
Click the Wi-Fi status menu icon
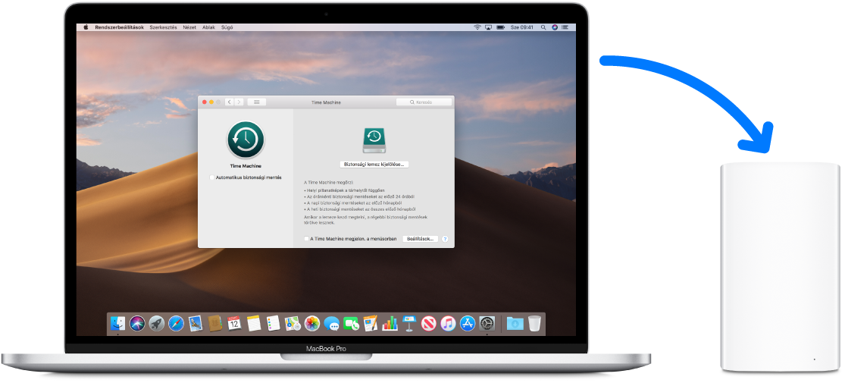[477, 27]
